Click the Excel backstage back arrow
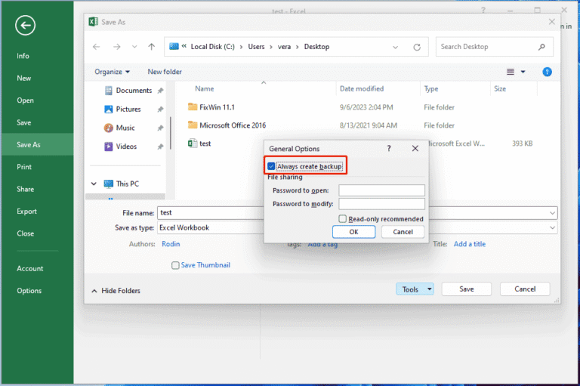 [26, 26]
